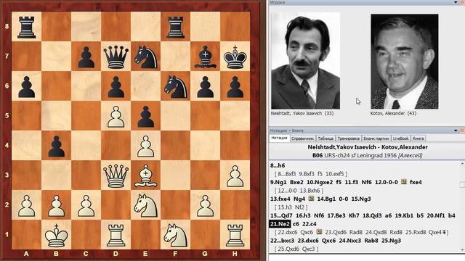Jump to move 13.fxe4
This screenshot has height=261, width=465.
[x=280, y=199]
